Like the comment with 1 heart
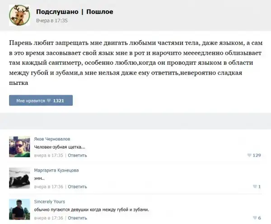The image size is (271, 224). (x=256, y=187)
